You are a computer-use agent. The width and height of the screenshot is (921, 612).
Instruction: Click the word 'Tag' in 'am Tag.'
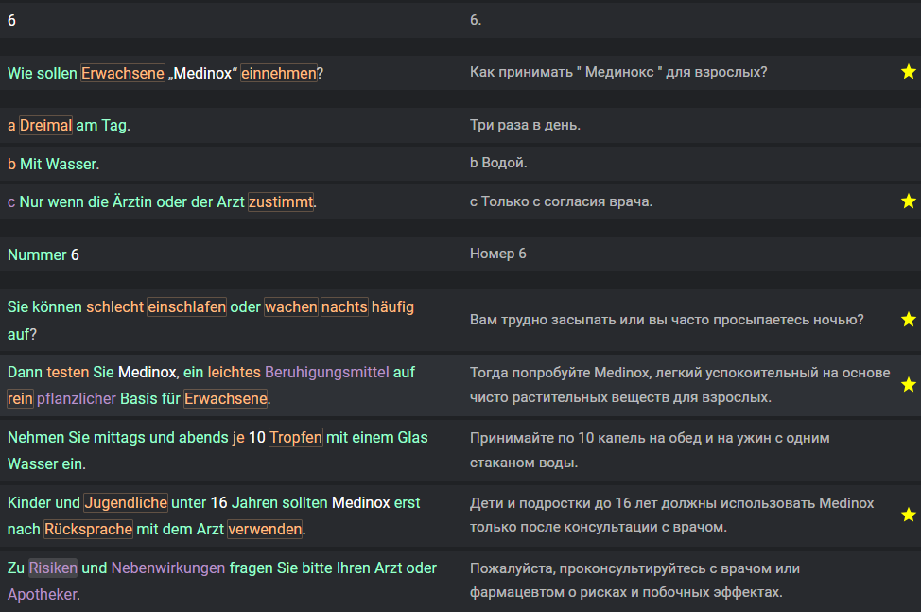point(113,125)
